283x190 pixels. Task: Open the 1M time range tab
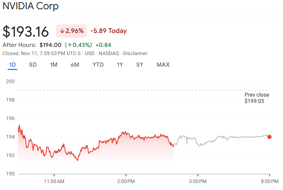54,65
